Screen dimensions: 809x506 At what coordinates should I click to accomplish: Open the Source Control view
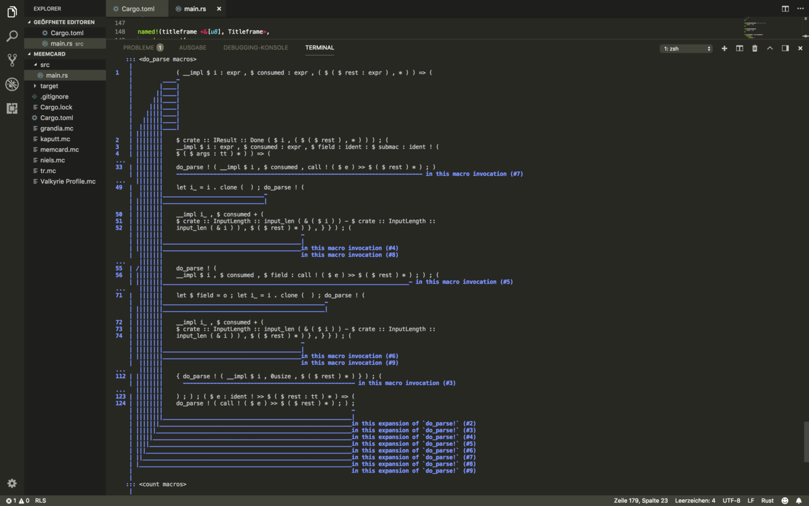(x=11, y=60)
